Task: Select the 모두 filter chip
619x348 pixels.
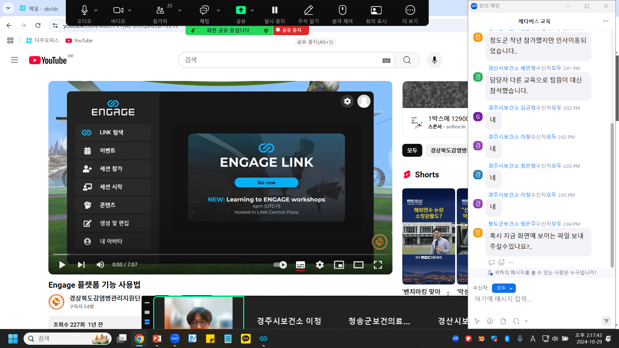Action: 412,150
